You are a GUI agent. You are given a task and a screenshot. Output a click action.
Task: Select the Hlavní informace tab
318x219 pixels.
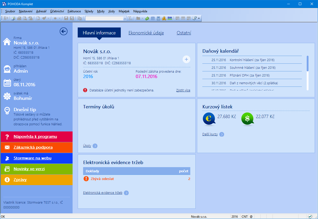(x=99, y=33)
